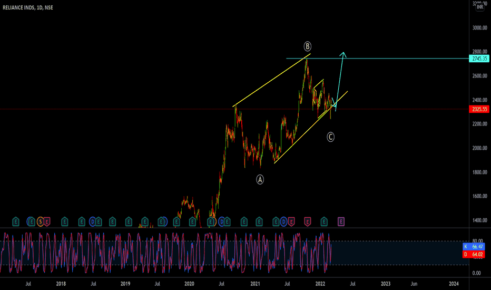Viewport: 491px width, 290px height.
Task: Open the purple E upcoming earnings marker
Action: coord(341,222)
